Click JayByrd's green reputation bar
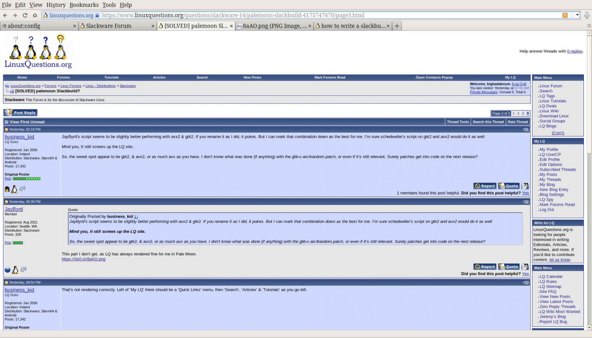The height and width of the screenshot is (338, 592). tap(18, 243)
